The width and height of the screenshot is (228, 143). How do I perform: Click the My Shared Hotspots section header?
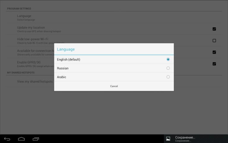click(21, 73)
